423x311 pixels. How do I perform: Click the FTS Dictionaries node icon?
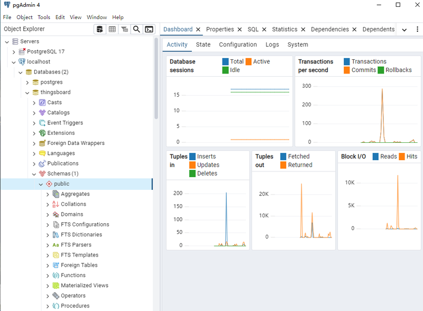[x=56, y=235]
